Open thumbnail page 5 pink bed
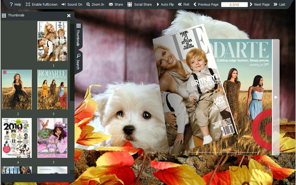This screenshot has width=296, height=185. tap(52, 138)
